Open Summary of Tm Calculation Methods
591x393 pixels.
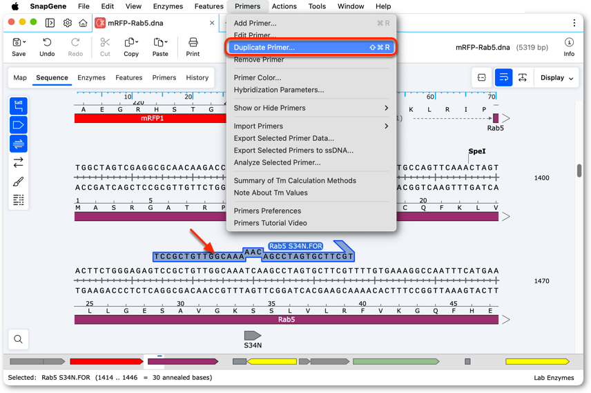pyautogui.click(x=311, y=181)
